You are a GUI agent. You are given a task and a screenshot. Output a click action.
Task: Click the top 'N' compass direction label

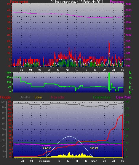[130, 73]
